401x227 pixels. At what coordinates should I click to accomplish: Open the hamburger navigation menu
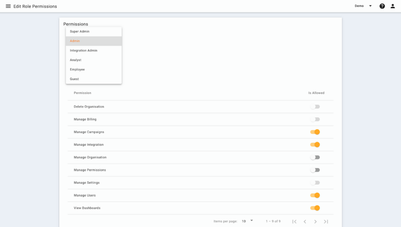click(x=8, y=6)
